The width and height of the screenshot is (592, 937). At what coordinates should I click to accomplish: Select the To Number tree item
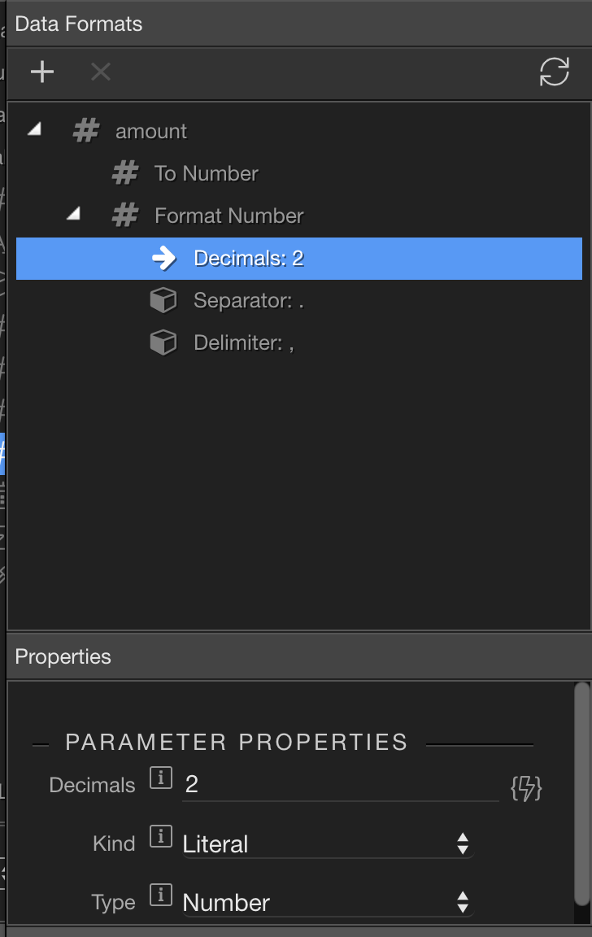206,173
